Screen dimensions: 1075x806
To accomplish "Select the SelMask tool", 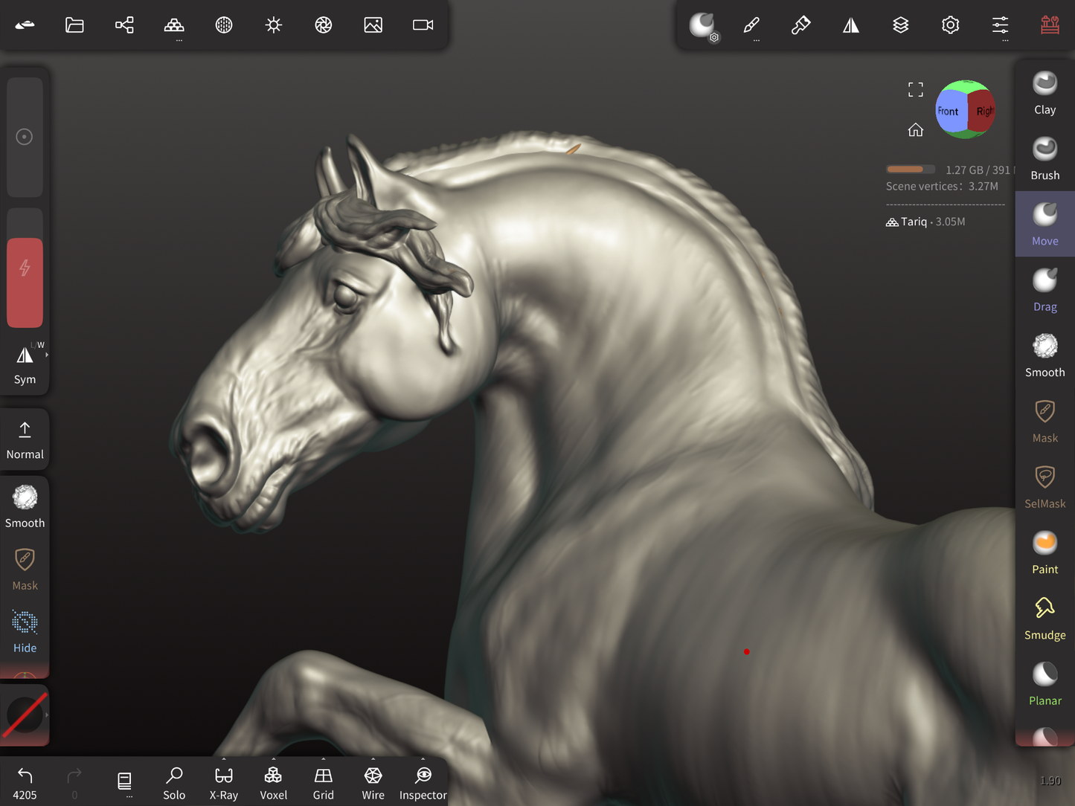I will point(1044,487).
